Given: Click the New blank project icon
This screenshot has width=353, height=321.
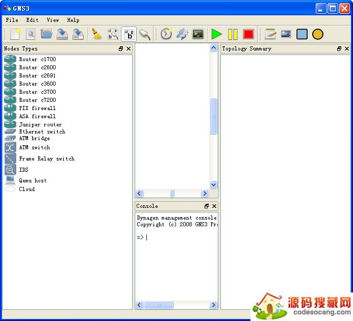Looking at the screenshot, I should click(15, 34).
